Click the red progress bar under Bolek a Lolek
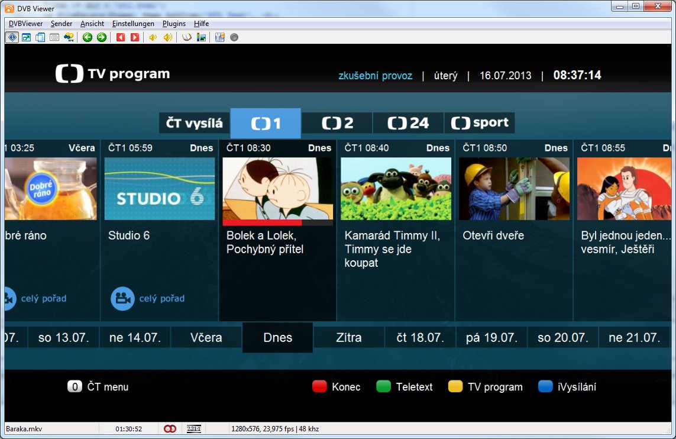 tap(262, 223)
